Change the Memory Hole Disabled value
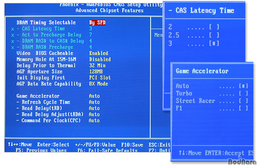This screenshot has width=258, height=166. (100, 59)
